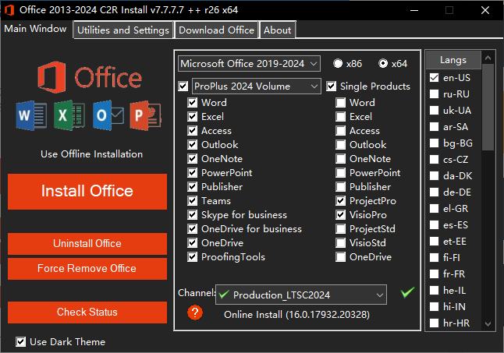
Task: Click the Force Remove Office button
Action: (x=87, y=269)
